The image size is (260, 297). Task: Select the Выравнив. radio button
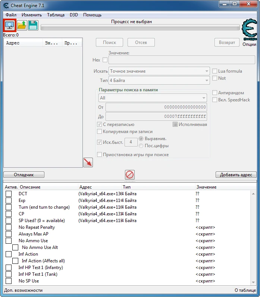pos(141,139)
